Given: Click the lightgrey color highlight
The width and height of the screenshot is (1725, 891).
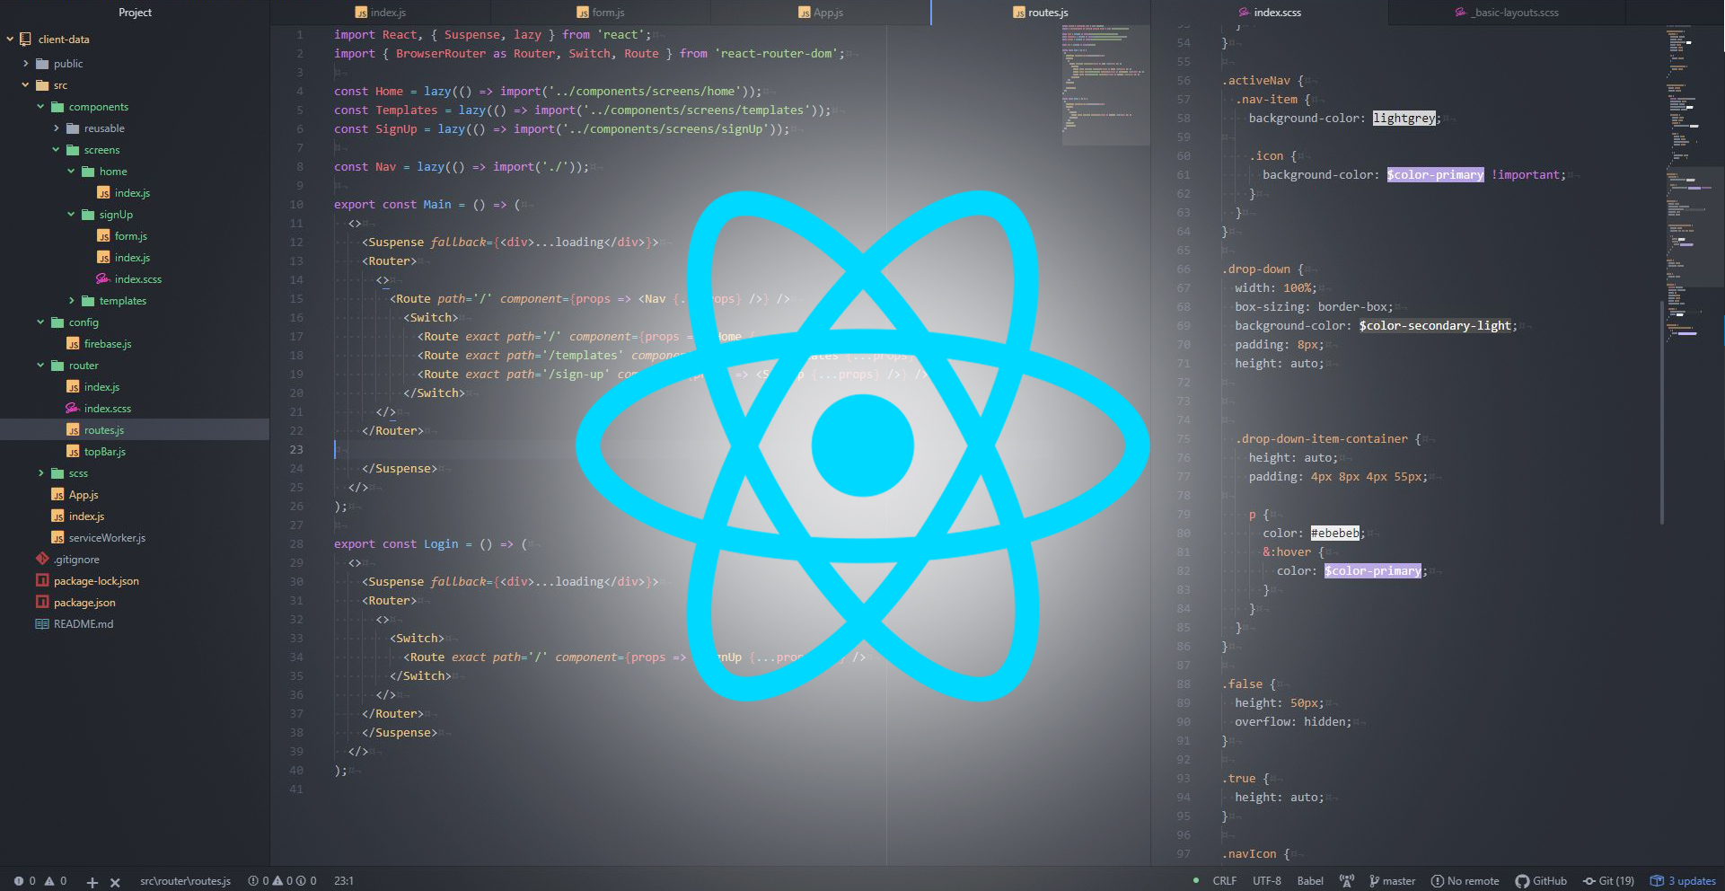Looking at the screenshot, I should tap(1404, 119).
